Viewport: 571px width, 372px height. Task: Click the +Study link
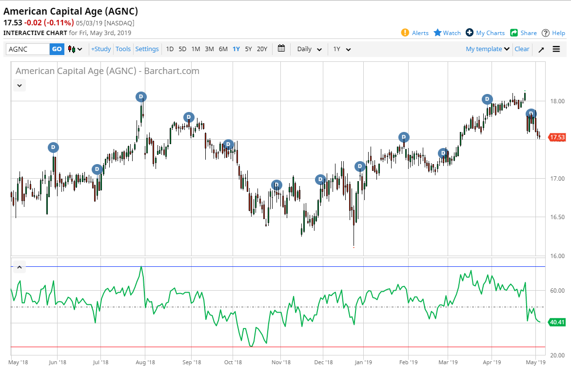(101, 49)
